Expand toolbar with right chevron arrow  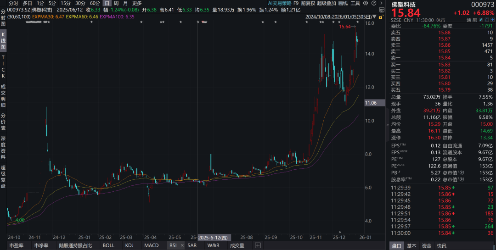tap(382, 3)
